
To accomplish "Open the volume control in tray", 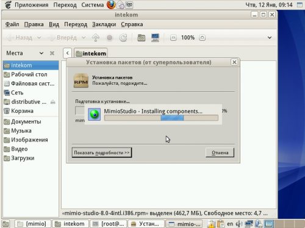I will 239,224.
